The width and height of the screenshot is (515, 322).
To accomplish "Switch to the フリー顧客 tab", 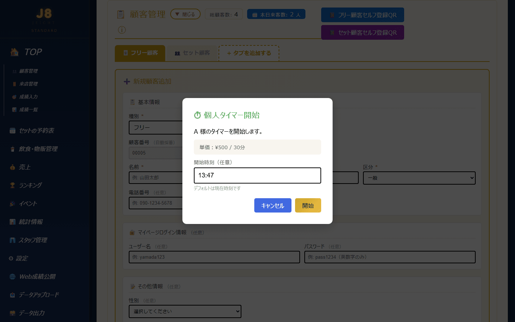I will coord(140,53).
